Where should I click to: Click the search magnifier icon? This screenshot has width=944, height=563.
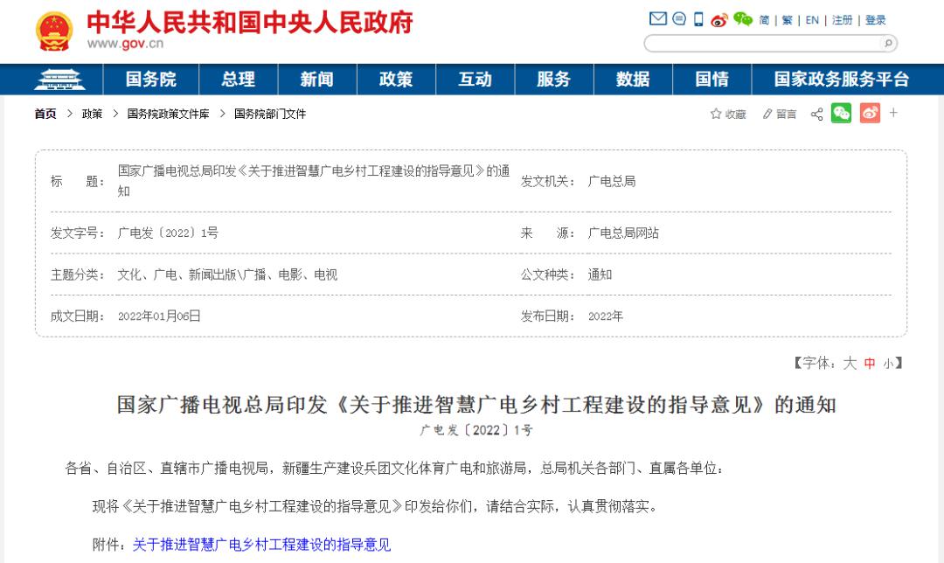[x=888, y=43]
